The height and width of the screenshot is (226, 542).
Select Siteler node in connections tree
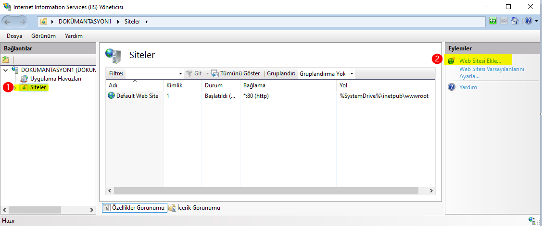click(38, 88)
